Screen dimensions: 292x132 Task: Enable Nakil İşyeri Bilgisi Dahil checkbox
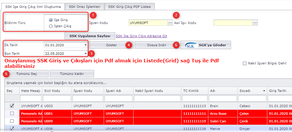pyautogui.click(x=244, y=63)
